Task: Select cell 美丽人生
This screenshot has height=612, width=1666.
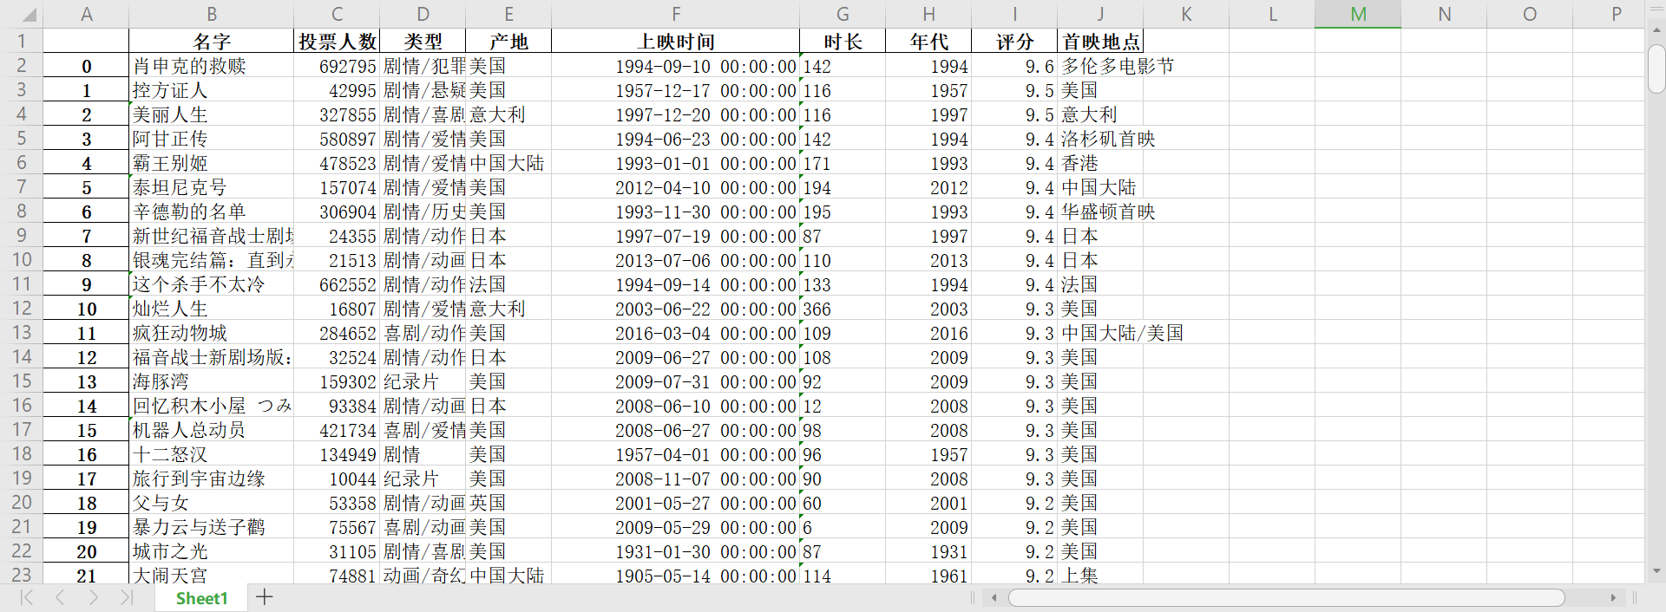Action: (212, 114)
